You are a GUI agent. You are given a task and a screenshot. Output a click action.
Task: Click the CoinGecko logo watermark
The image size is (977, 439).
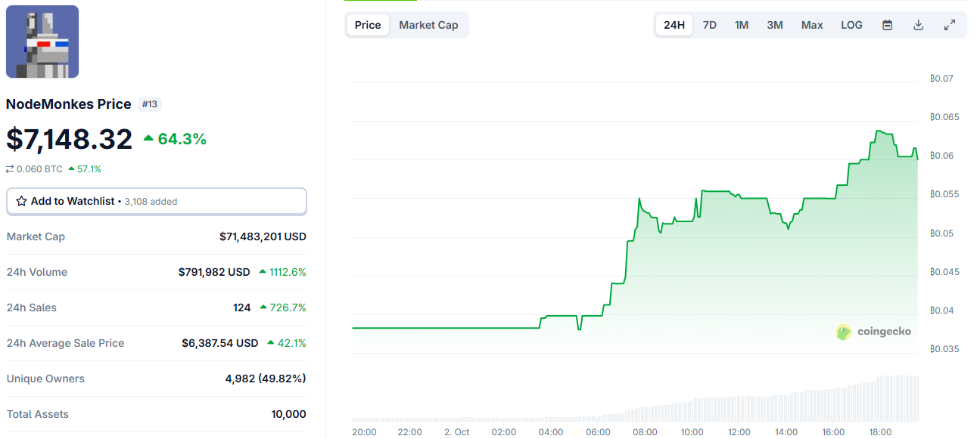(873, 332)
